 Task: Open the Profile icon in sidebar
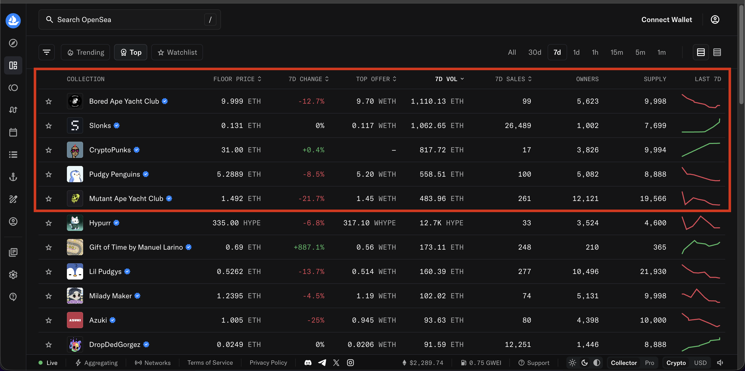(x=13, y=221)
